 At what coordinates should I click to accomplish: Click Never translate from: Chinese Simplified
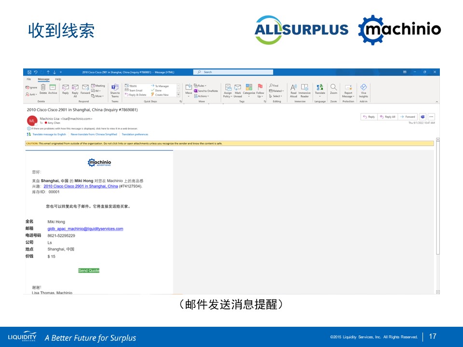pyautogui.click(x=94, y=134)
